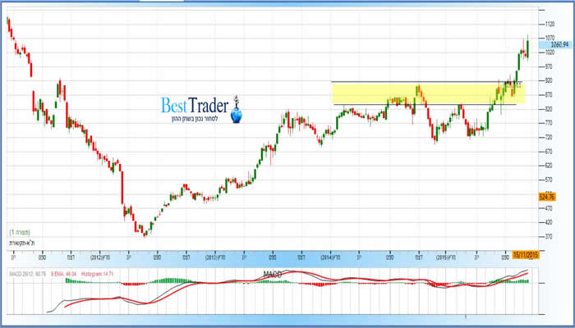Screen dimensions: 575x328
Task: Jump to the (2013) timeline label
Action: (x=216, y=255)
